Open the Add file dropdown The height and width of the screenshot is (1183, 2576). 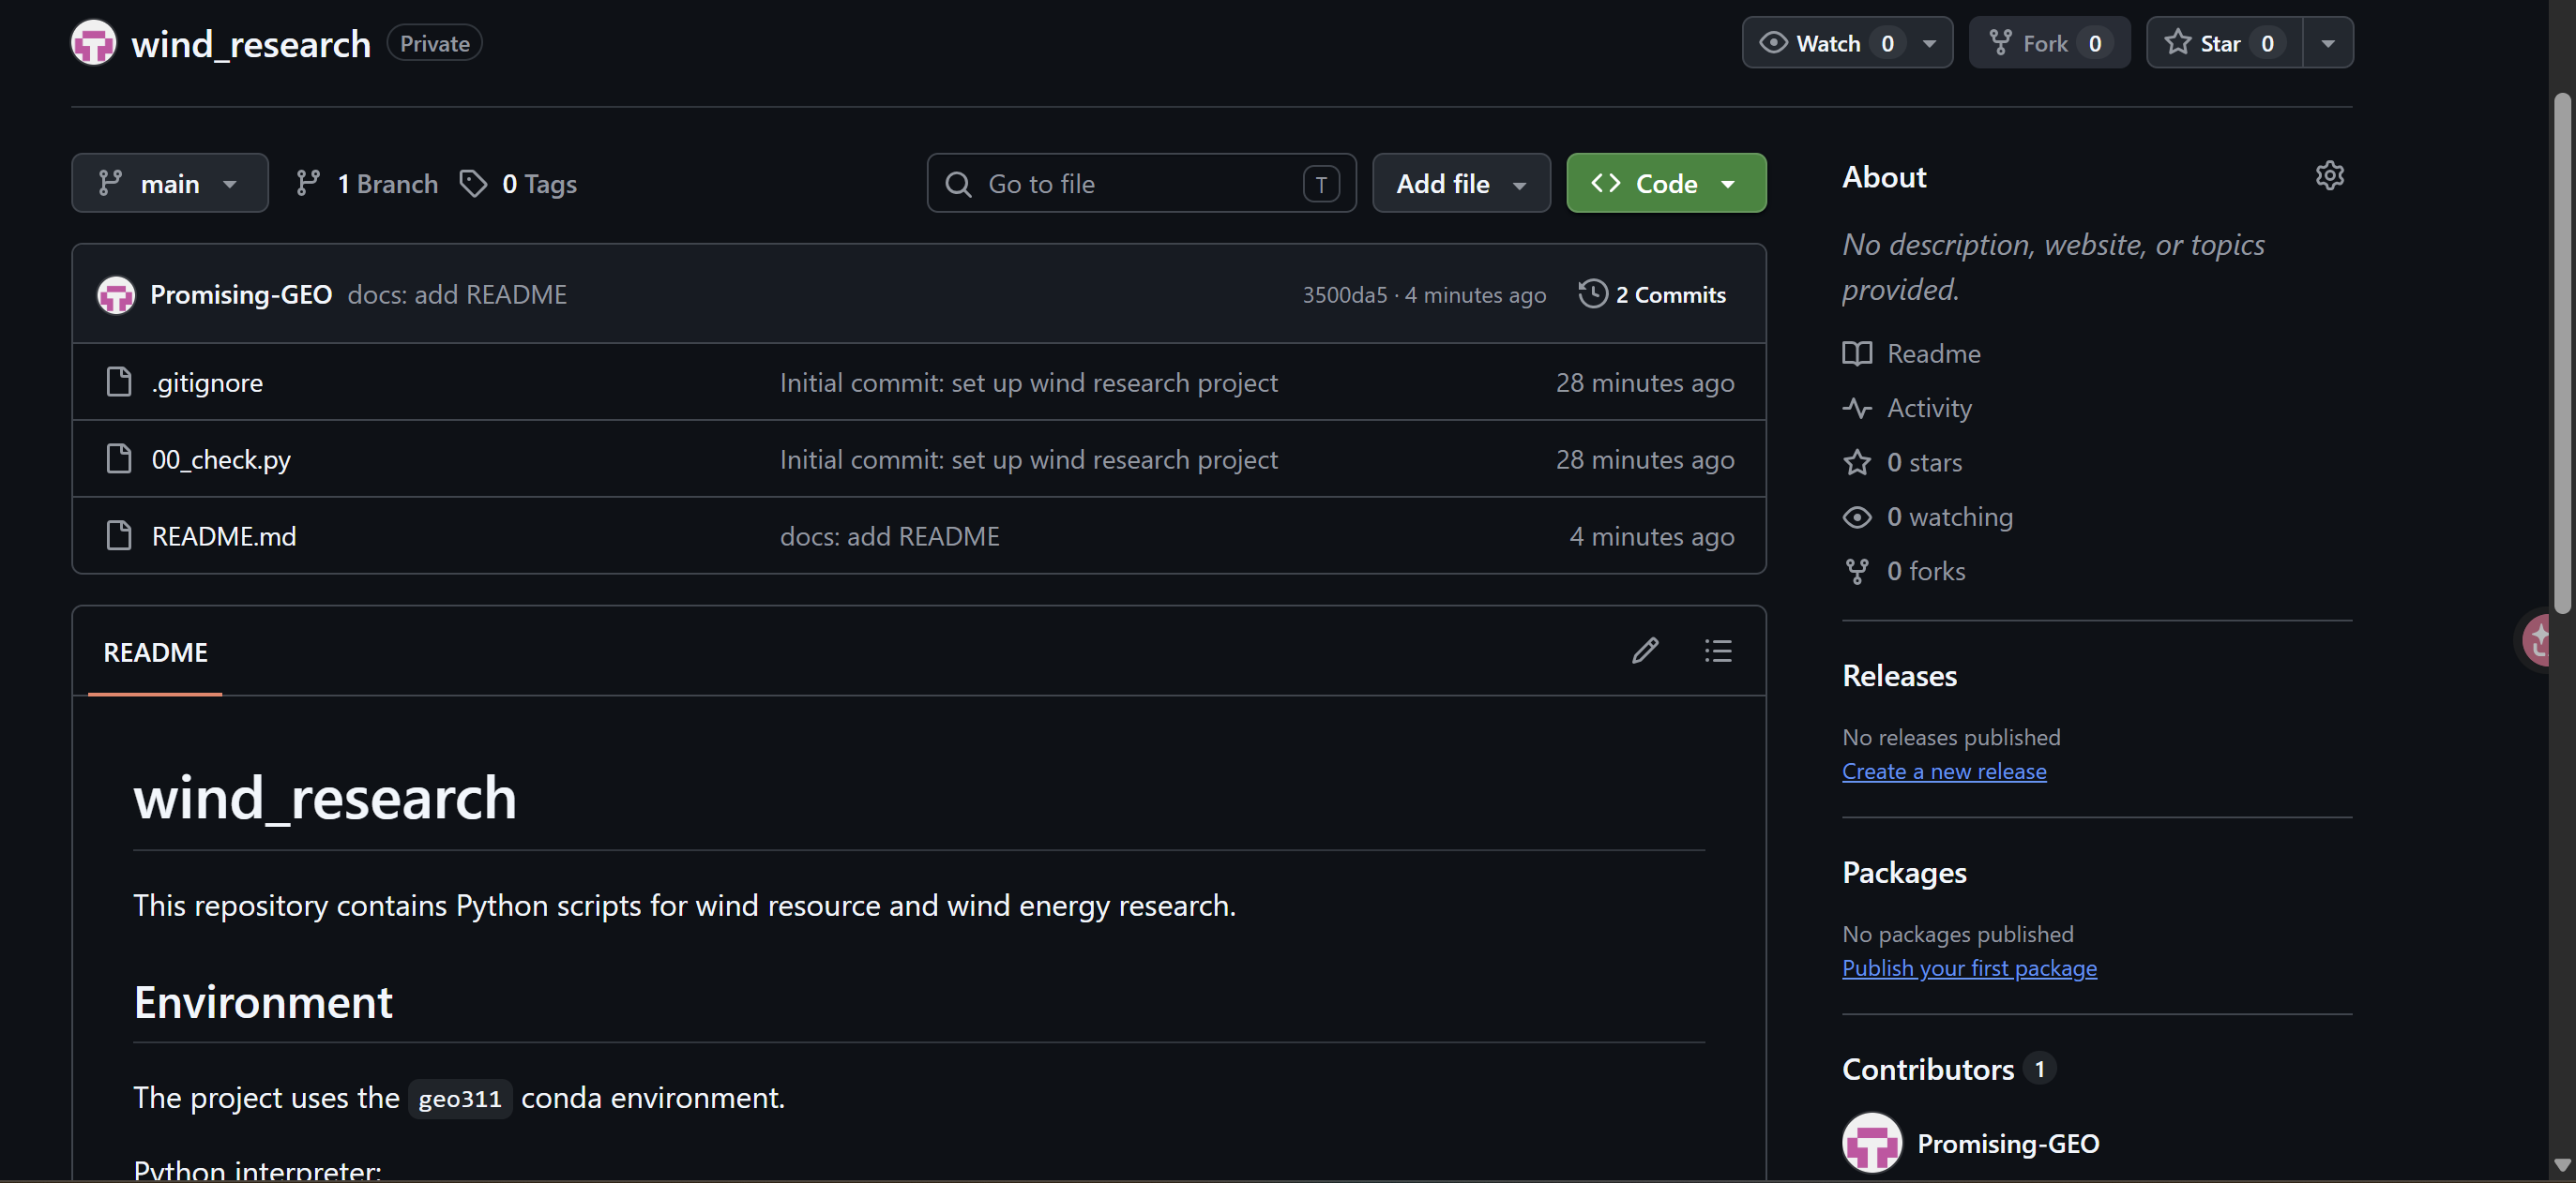coord(1461,183)
